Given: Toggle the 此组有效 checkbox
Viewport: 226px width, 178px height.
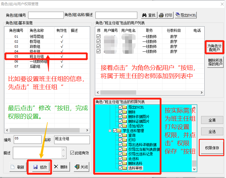Looking at the screenshot, I should pyautogui.click(x=72, y=153).
